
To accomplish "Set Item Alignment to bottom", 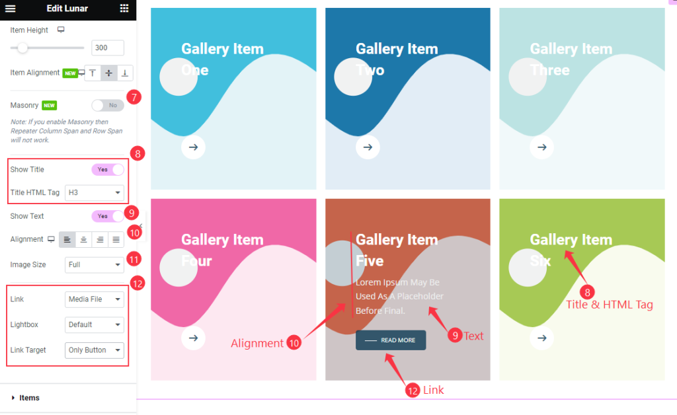I will [x=125, y=73].
